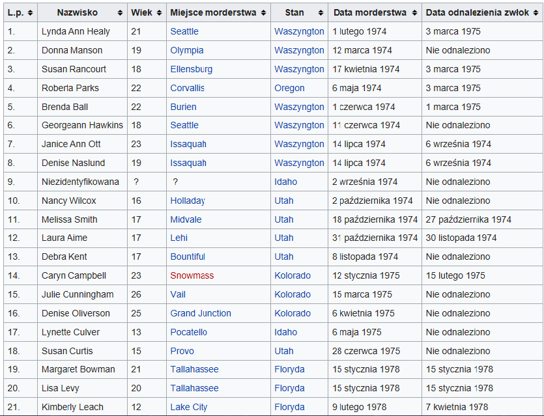Click the date 9 lutego 1978
Image resolution: width=544 pixels, height=416 pixels.
pyautogui.click(x=360, y=407)
